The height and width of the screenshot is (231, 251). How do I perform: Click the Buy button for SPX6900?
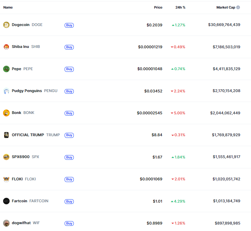69,157
